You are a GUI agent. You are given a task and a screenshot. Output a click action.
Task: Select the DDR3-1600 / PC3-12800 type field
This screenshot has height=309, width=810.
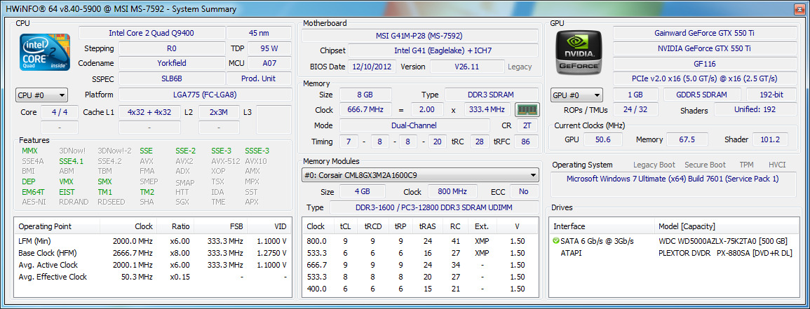[433, 207]
